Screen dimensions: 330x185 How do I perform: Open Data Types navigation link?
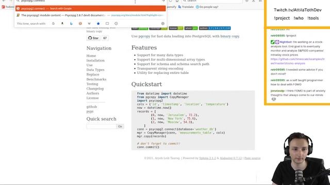95,70
